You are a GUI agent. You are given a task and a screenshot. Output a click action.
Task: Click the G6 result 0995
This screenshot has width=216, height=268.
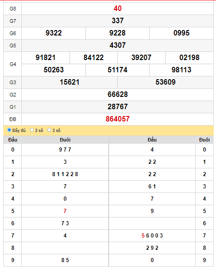tap(181, 33)
